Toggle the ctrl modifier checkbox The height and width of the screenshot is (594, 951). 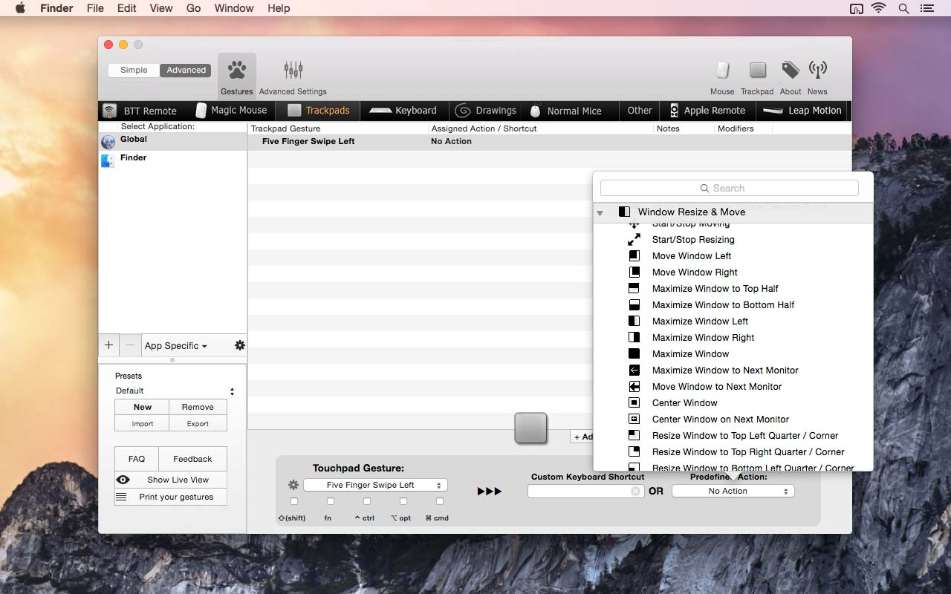tap(367, 501)
